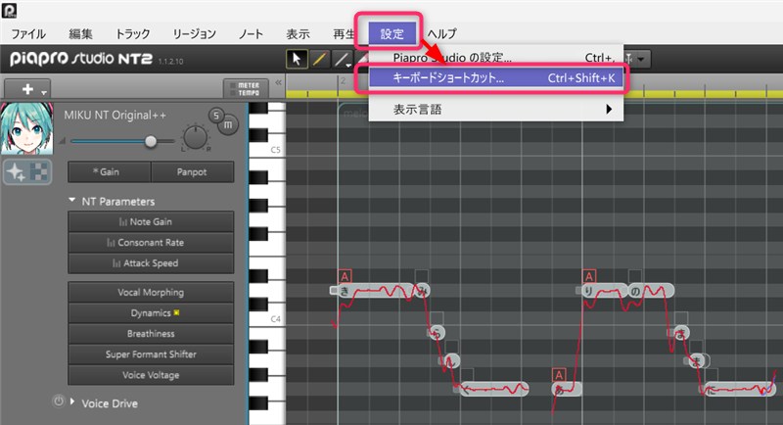This screenshot has width=783, height=425.
Task: Click the yellow loop range bar in ruler
Action: click(x=534, y=94)
